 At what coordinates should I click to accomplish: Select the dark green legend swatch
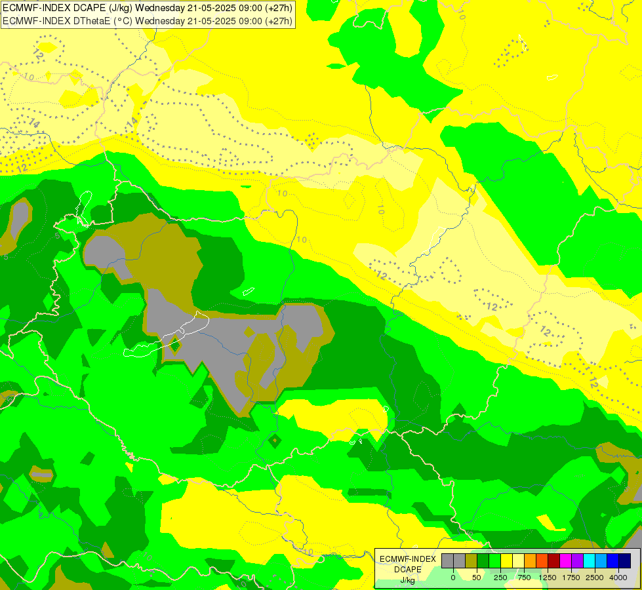point(483,560)
